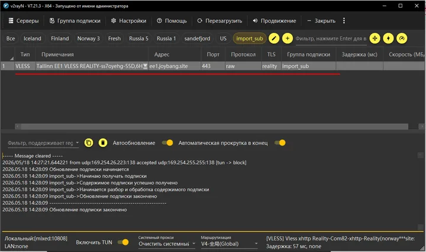
Task: Click the yellow pencil edit subscription icon
Action: coord(274,38)
